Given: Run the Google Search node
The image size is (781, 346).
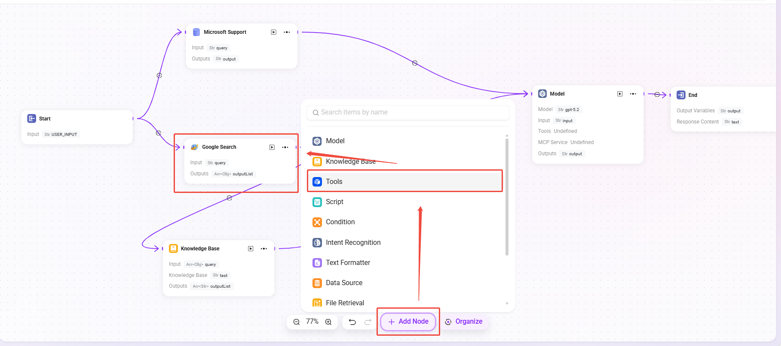Looking at the screenshot, I should point(272,147).
